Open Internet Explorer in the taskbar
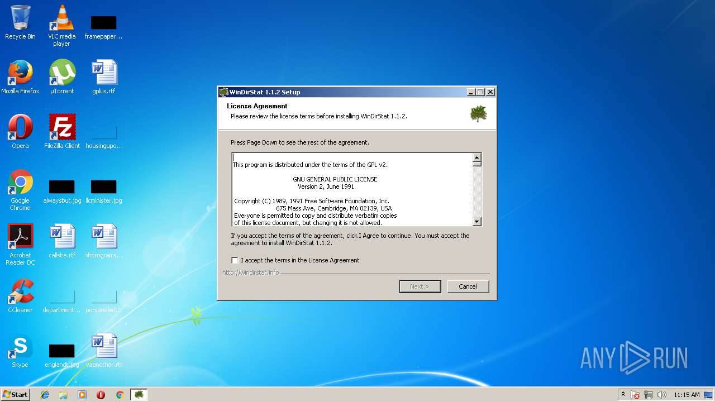The width and height of the screenshot is (715, 402). [x=45, y=395]
